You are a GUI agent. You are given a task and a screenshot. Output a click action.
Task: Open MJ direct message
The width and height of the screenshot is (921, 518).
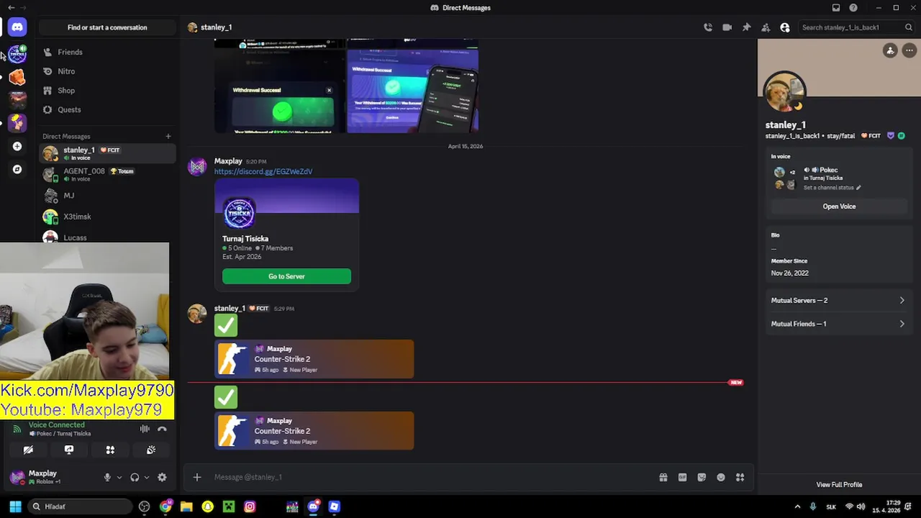(107, 196)
